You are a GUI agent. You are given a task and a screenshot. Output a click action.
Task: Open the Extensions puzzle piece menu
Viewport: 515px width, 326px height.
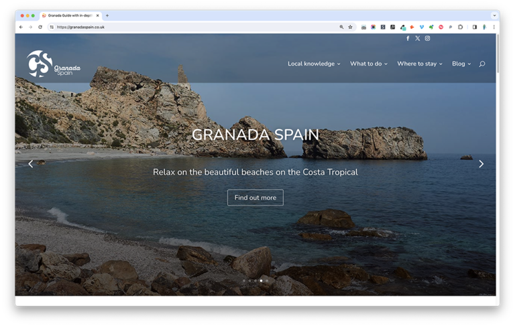click(x=461, y=27)
